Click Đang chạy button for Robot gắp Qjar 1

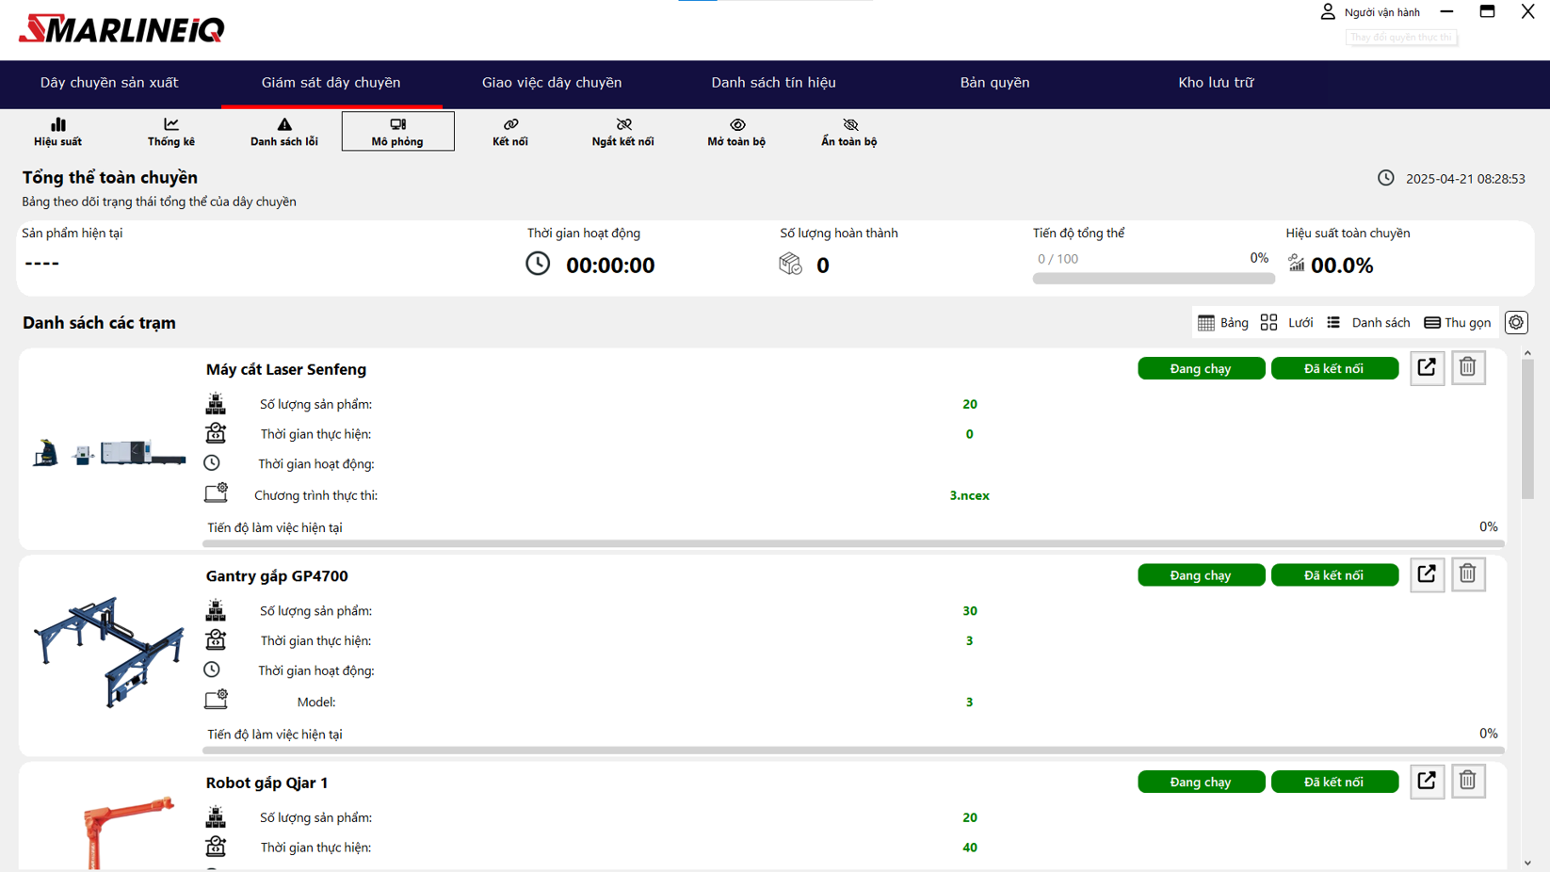pyautogui.click(x=1201, y=783)
